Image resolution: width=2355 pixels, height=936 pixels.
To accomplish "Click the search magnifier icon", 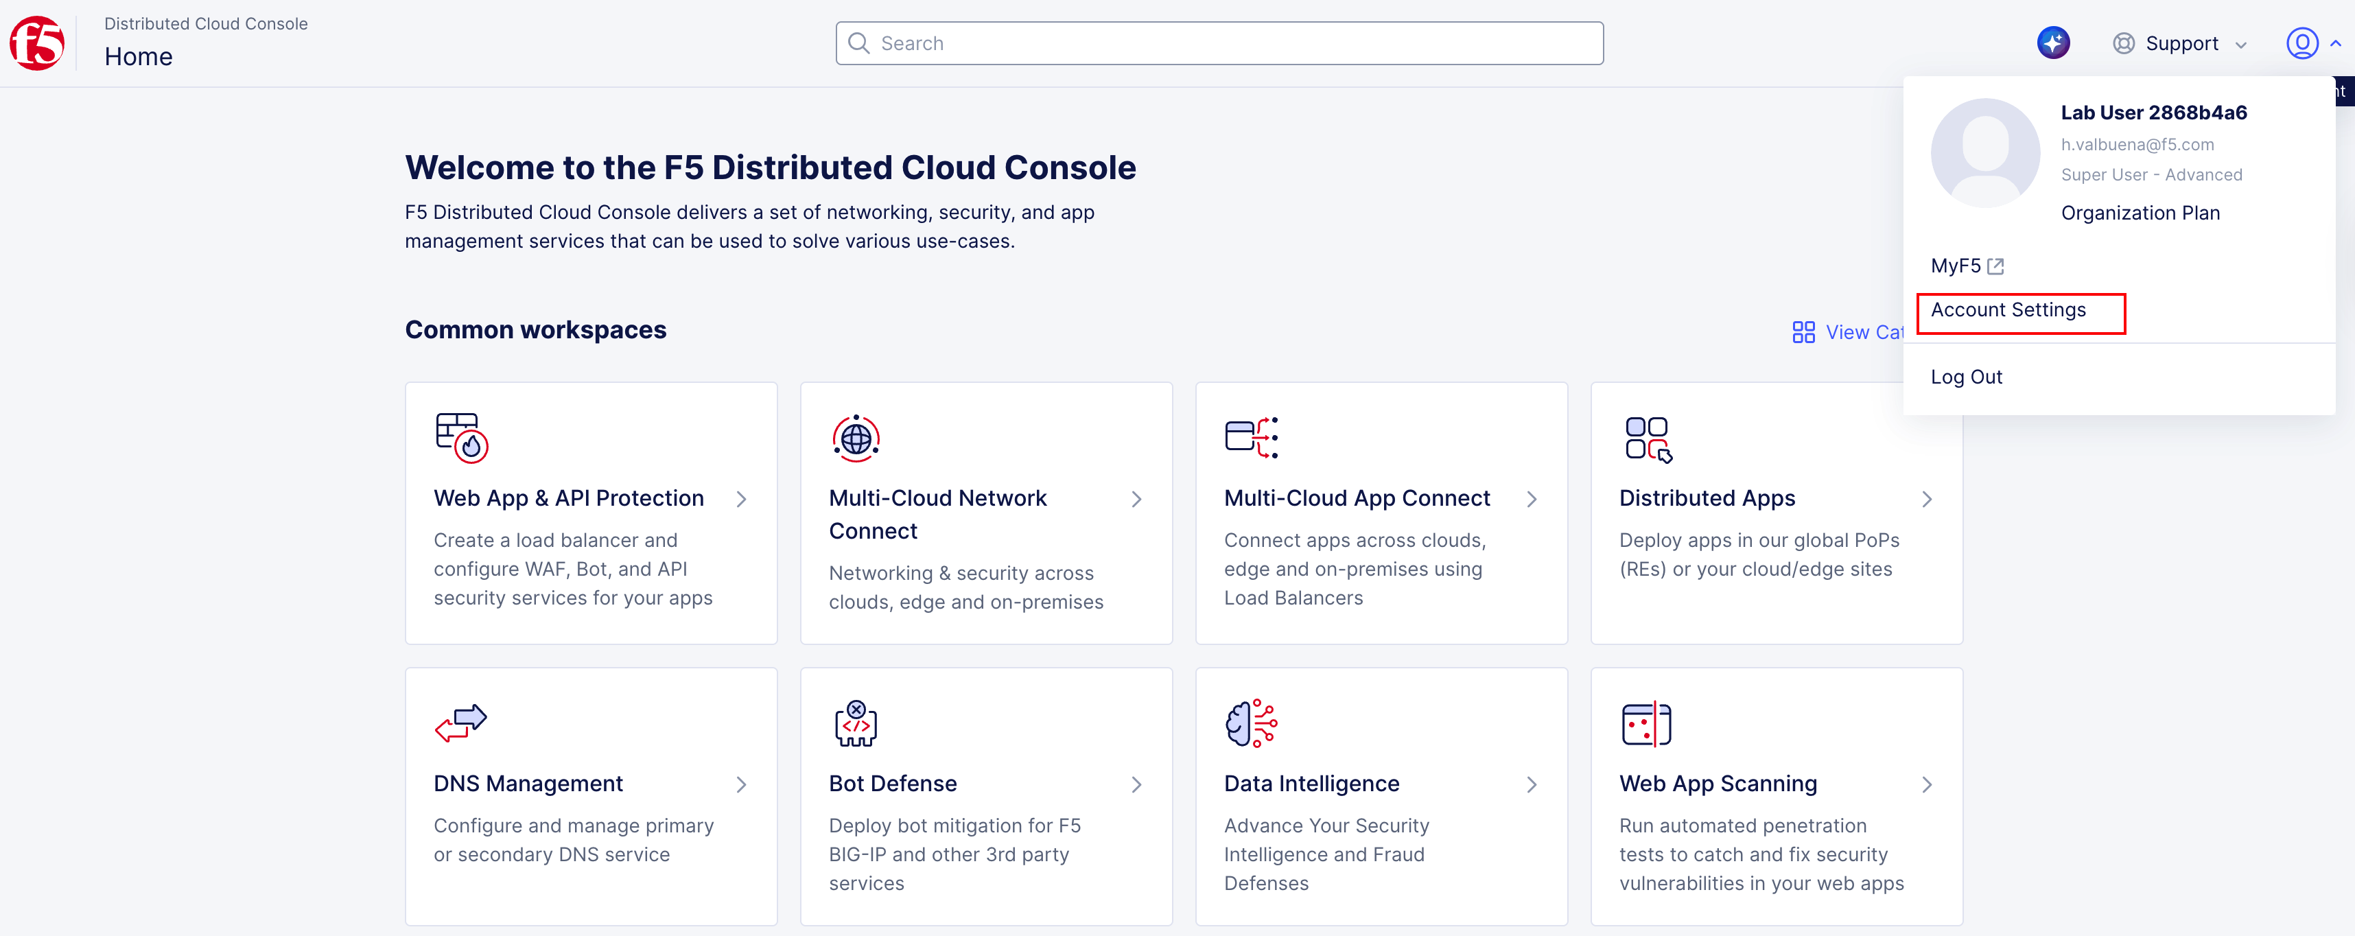I will click(858, 43).
